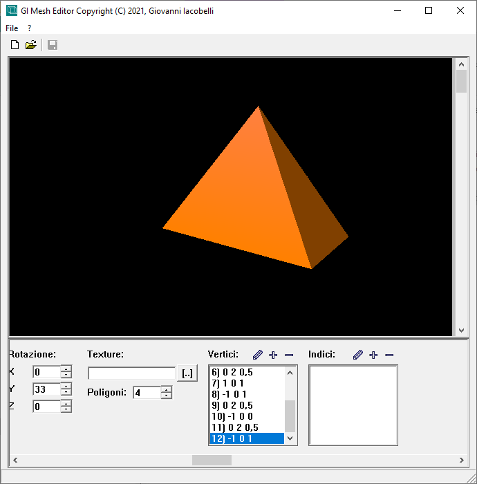The height and width of the screenshot is (484, 477).
Task: Select vertex "10) -1 0 0"
Action: coord(247,416)
